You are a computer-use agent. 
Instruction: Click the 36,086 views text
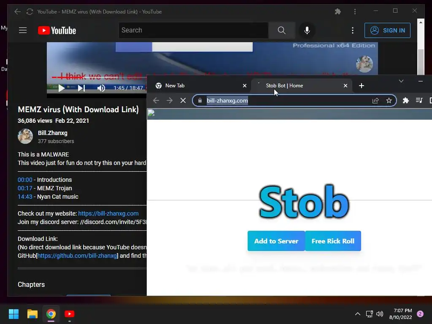[35, 121]
